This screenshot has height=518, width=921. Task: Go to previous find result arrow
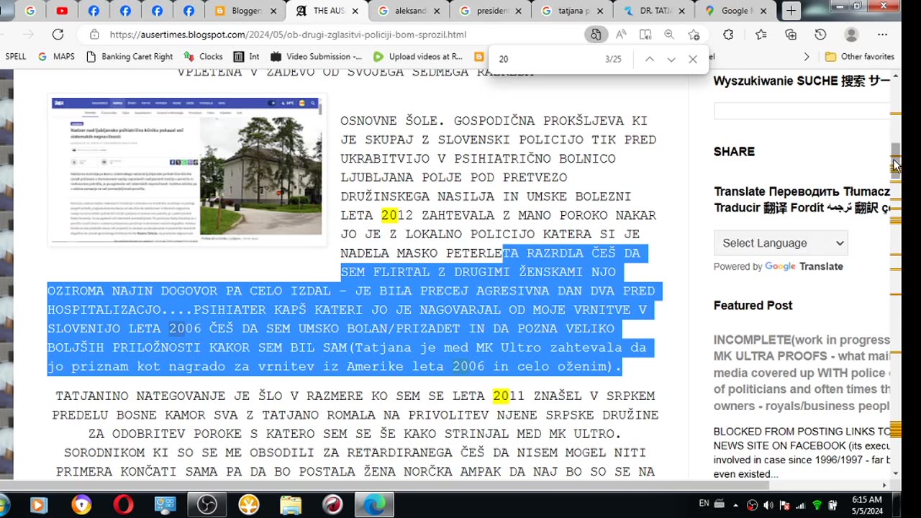(x=649, y=60)
